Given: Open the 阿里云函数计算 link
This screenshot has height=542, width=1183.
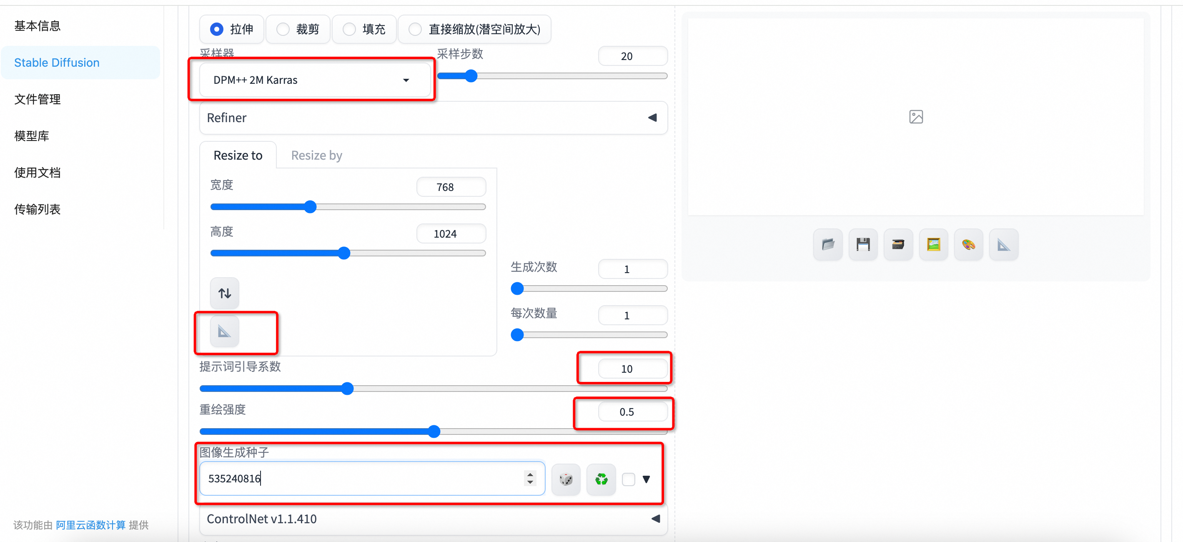Looking at the screenshot, I should [90, 525].
